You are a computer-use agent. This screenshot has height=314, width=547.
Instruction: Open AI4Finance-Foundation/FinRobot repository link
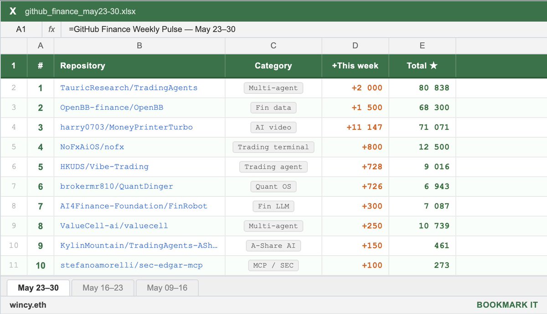[134, 206]
